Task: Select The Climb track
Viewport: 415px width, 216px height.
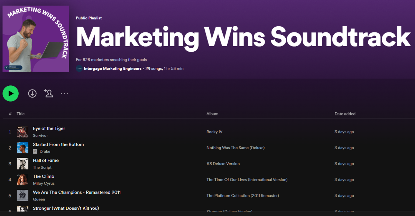Action: 44,176
